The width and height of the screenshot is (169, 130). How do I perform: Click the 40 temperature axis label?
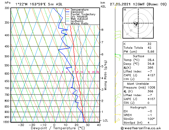coord(99,125)
